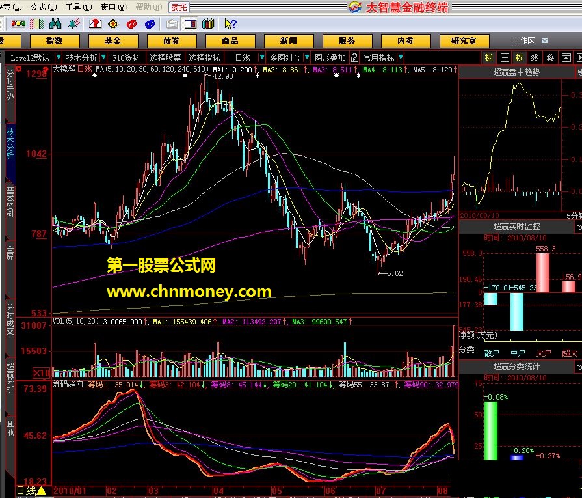Open the 窗口(W) menu
Viewport: 582px width, 498px height.
[114, 7]
